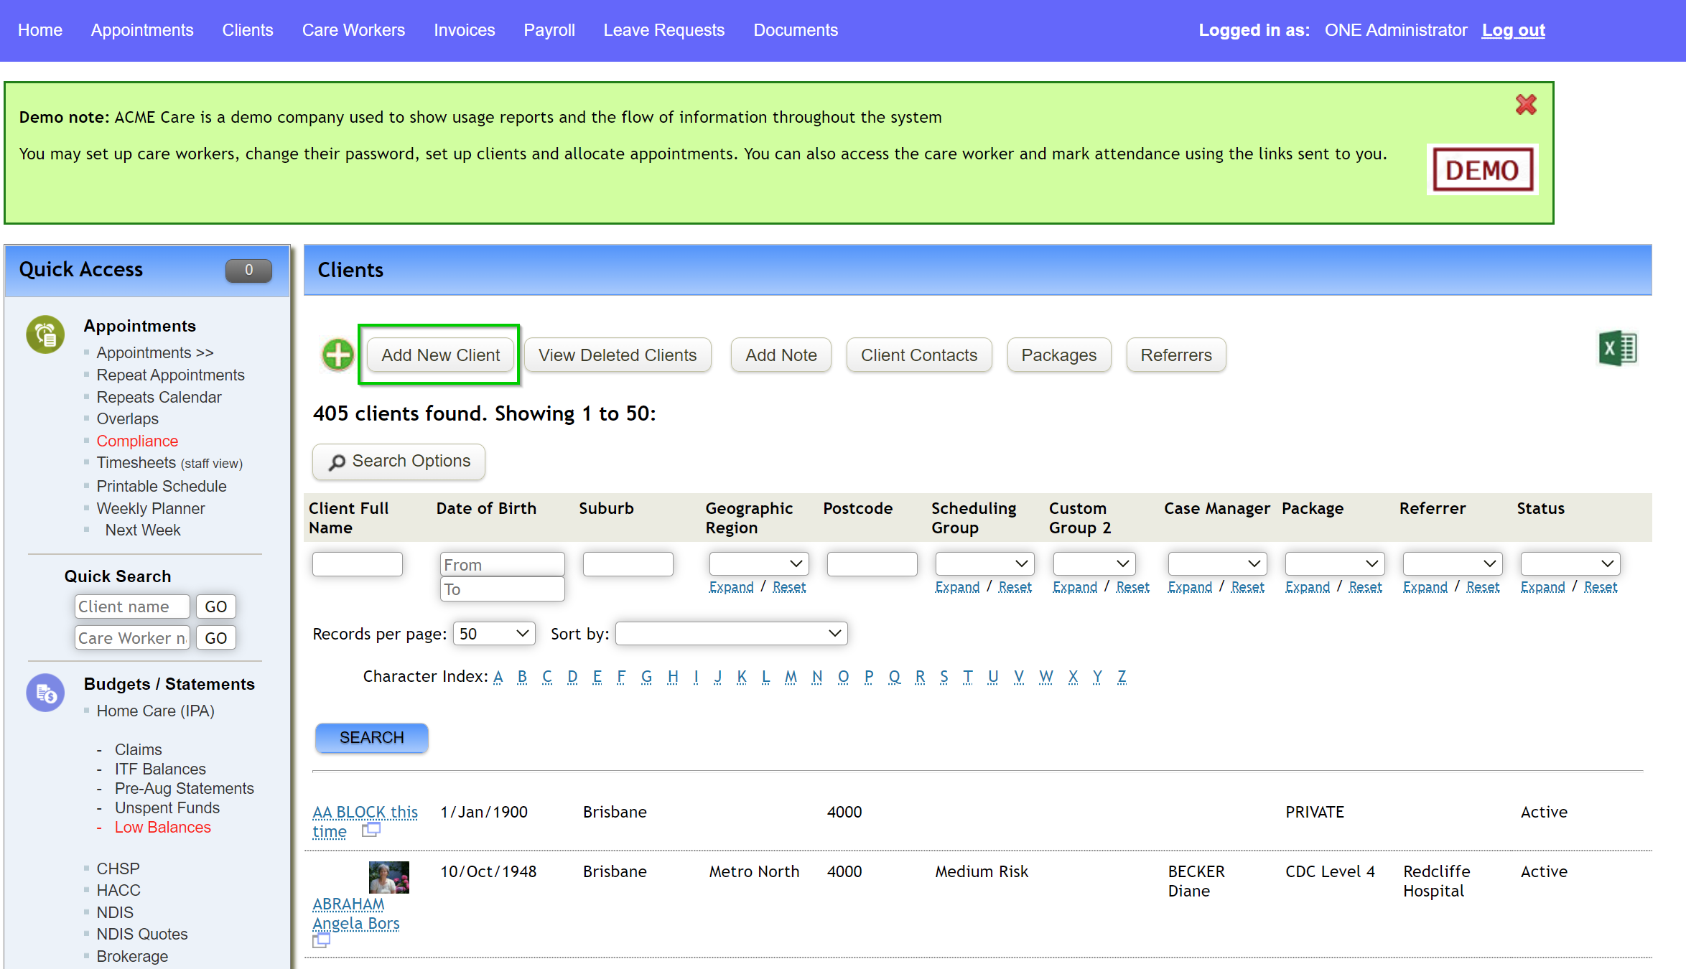Screen dimensions: 1686x969
Task: Export client list using the Excel icon
Action: 1619,348
